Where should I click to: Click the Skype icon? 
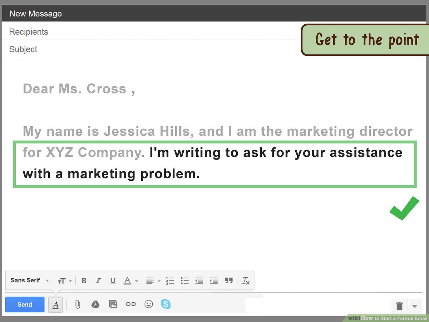point(166,304)
